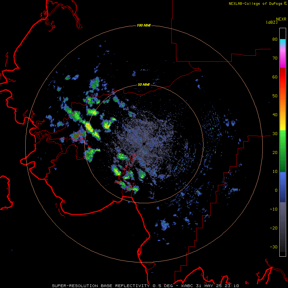Click the 50 NMI range ring label
Image resolution: width=288 pixels, height=288 pixels.
144,85
